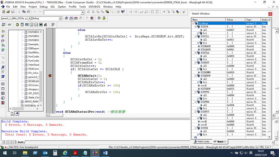
Task: Select PDACom file in project tree
Action: [33, 69]
